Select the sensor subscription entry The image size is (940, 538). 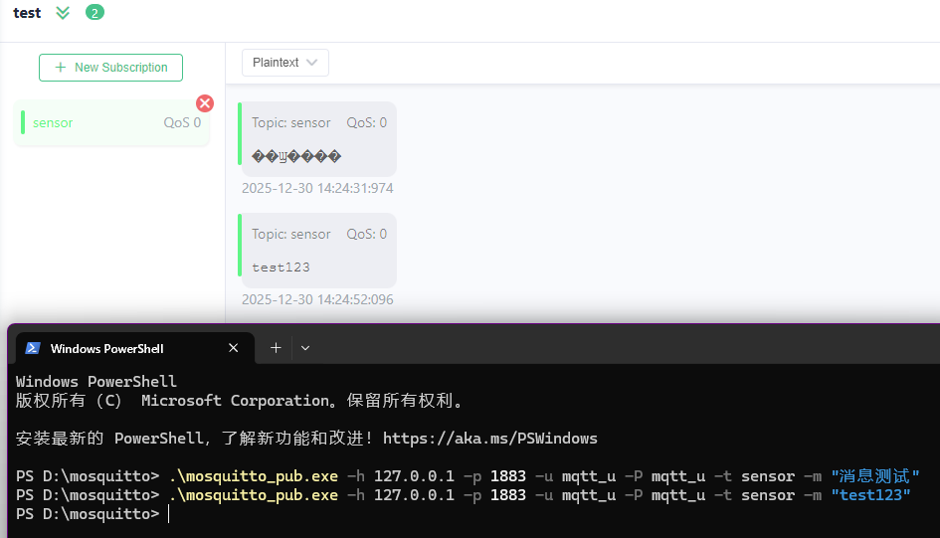click(111, 123)
